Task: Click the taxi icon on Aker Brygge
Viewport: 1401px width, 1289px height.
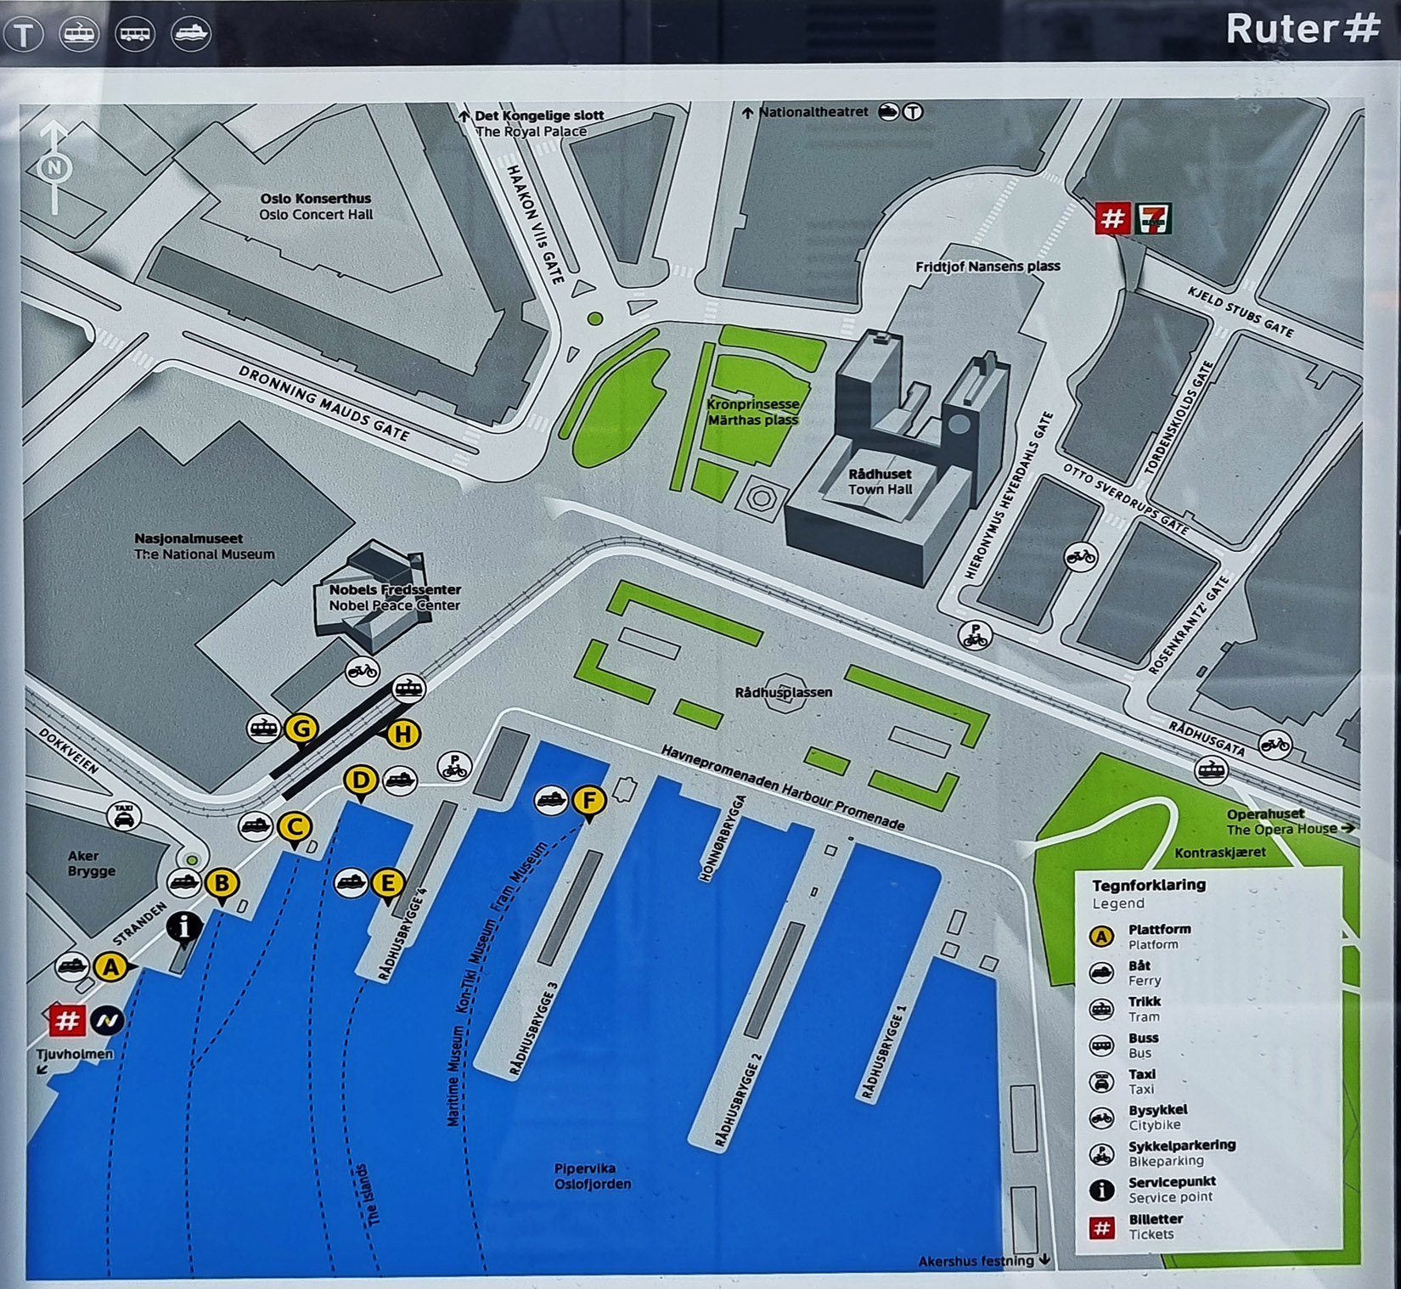Action: click(x=125, y=817)
